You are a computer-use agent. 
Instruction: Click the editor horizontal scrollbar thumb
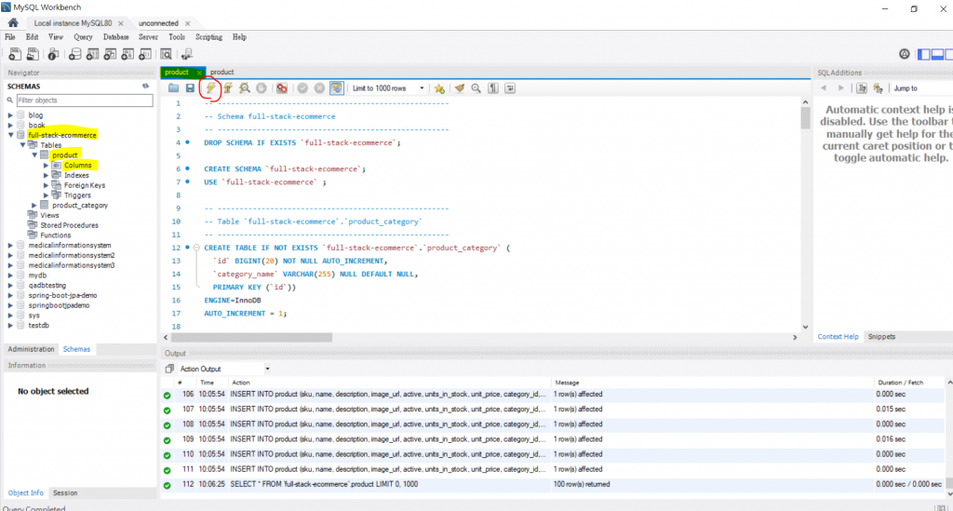pyautogui.click(x=251, y=337)
